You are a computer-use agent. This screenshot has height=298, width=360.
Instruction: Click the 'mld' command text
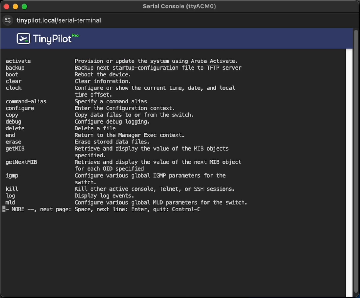(x=10, y=203)
